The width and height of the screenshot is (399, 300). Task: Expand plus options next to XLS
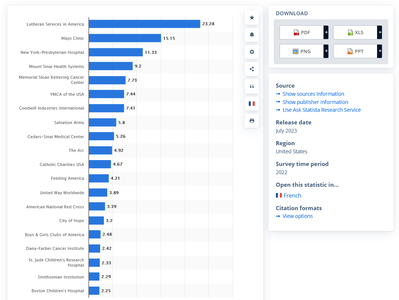coord(380,33)
